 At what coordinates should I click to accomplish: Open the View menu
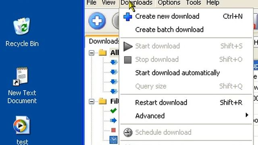[108, 3]
